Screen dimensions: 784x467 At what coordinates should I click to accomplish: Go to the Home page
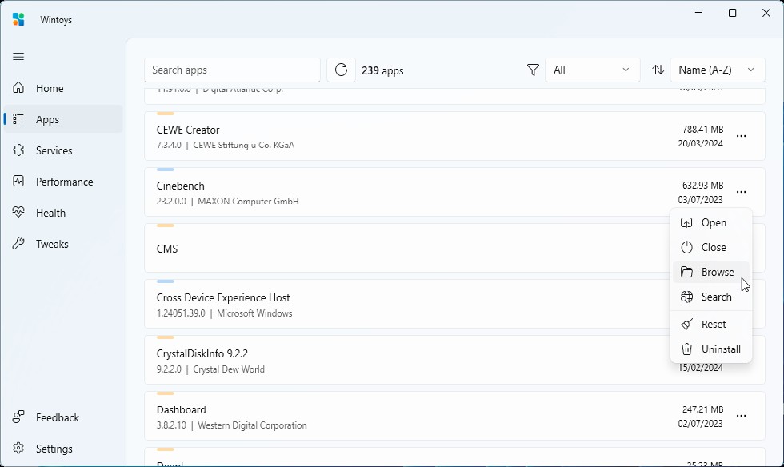(x=63, y=88)
